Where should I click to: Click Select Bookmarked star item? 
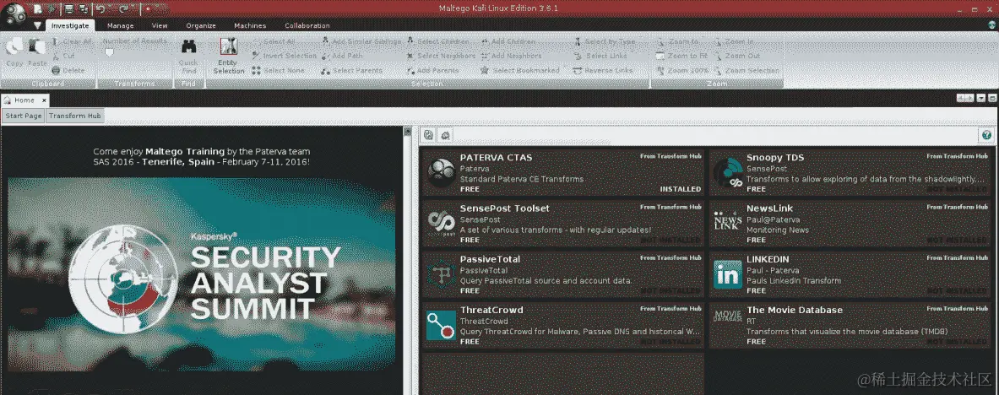coord(520,71)
